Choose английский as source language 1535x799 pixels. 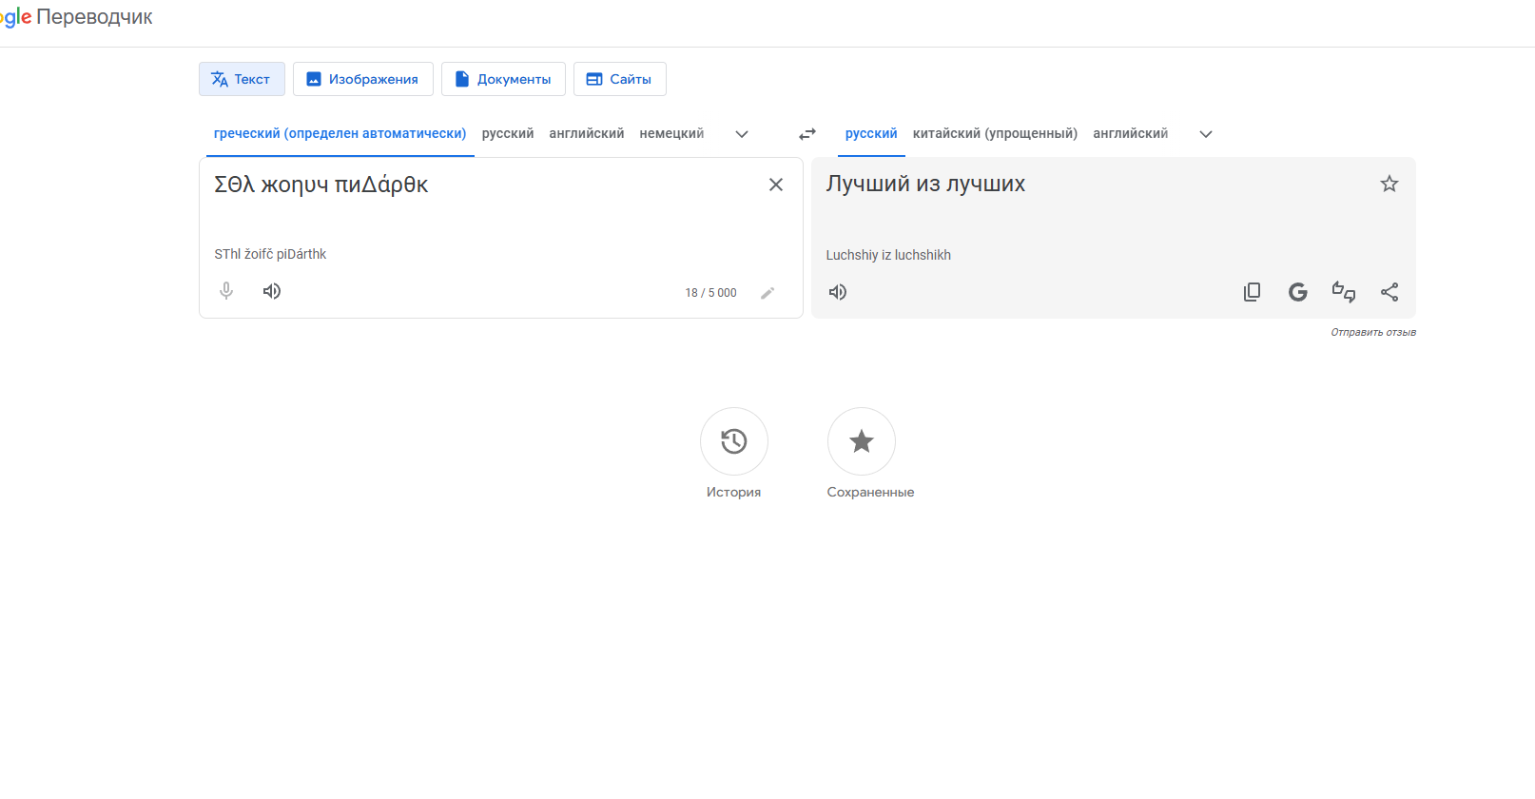pyautogui.click(x=587, y=134)
